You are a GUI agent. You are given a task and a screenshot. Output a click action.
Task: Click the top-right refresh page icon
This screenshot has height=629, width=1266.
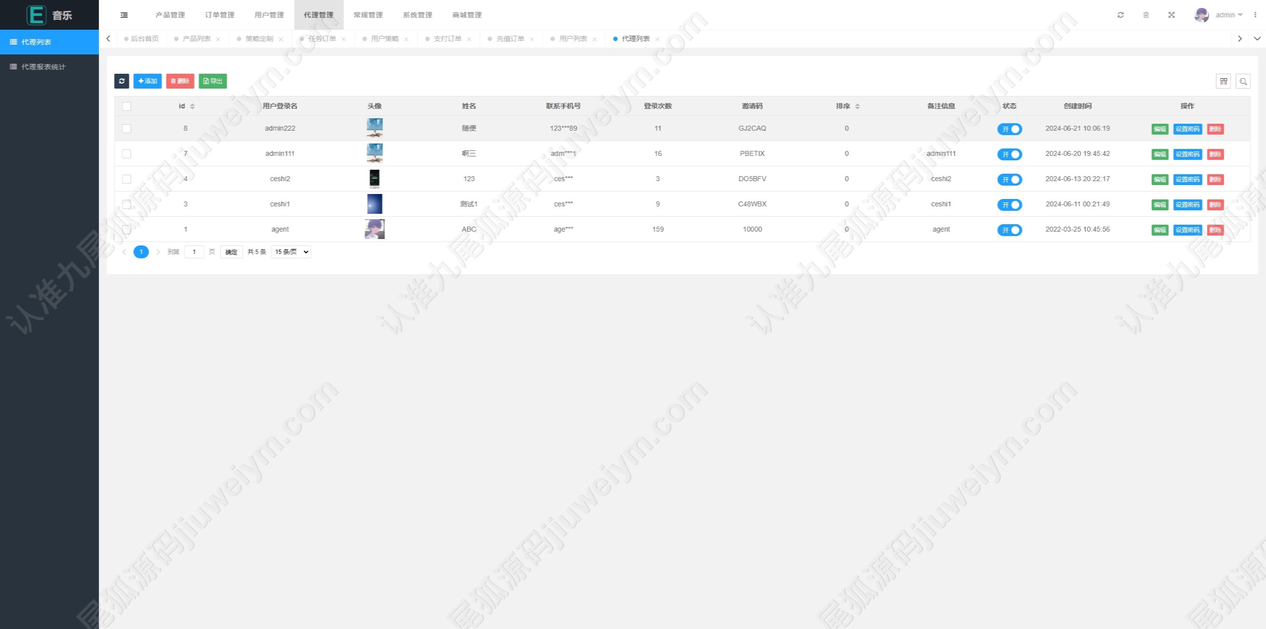click(1121, 15)
